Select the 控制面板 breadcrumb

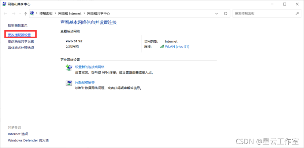click(x=46, y=13)
